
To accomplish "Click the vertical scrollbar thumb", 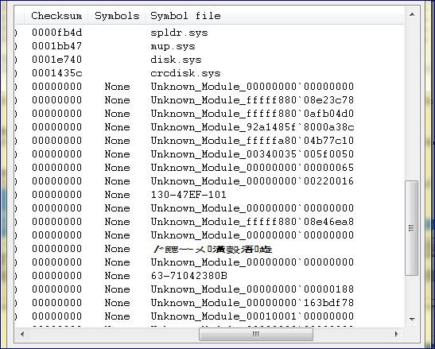I will click(412, 228).
